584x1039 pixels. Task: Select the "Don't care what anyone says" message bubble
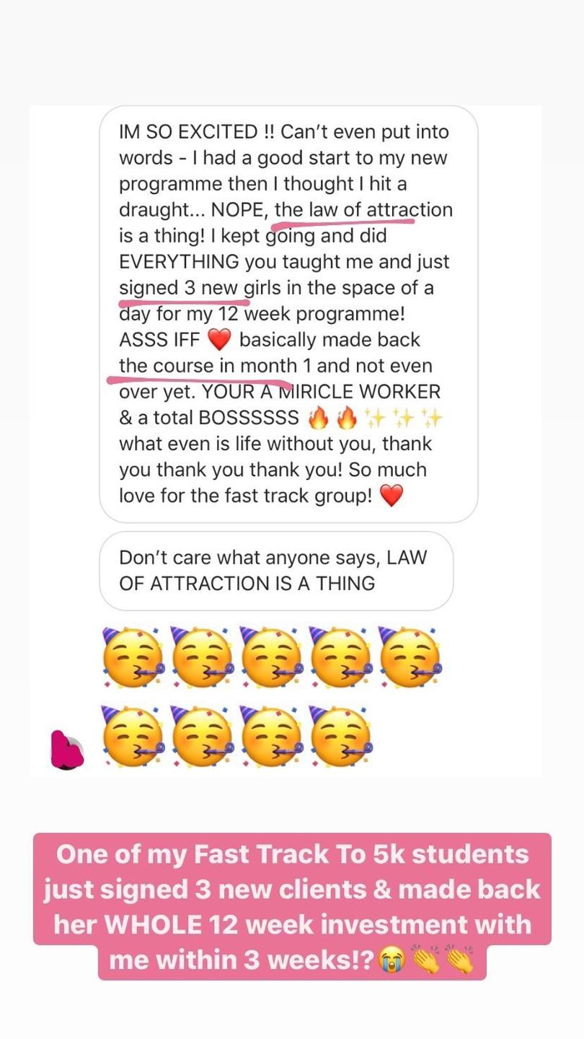coord(276,571)
